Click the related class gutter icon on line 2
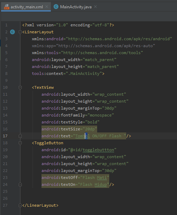Screen dimensions: 177x215 pos(12,32)
